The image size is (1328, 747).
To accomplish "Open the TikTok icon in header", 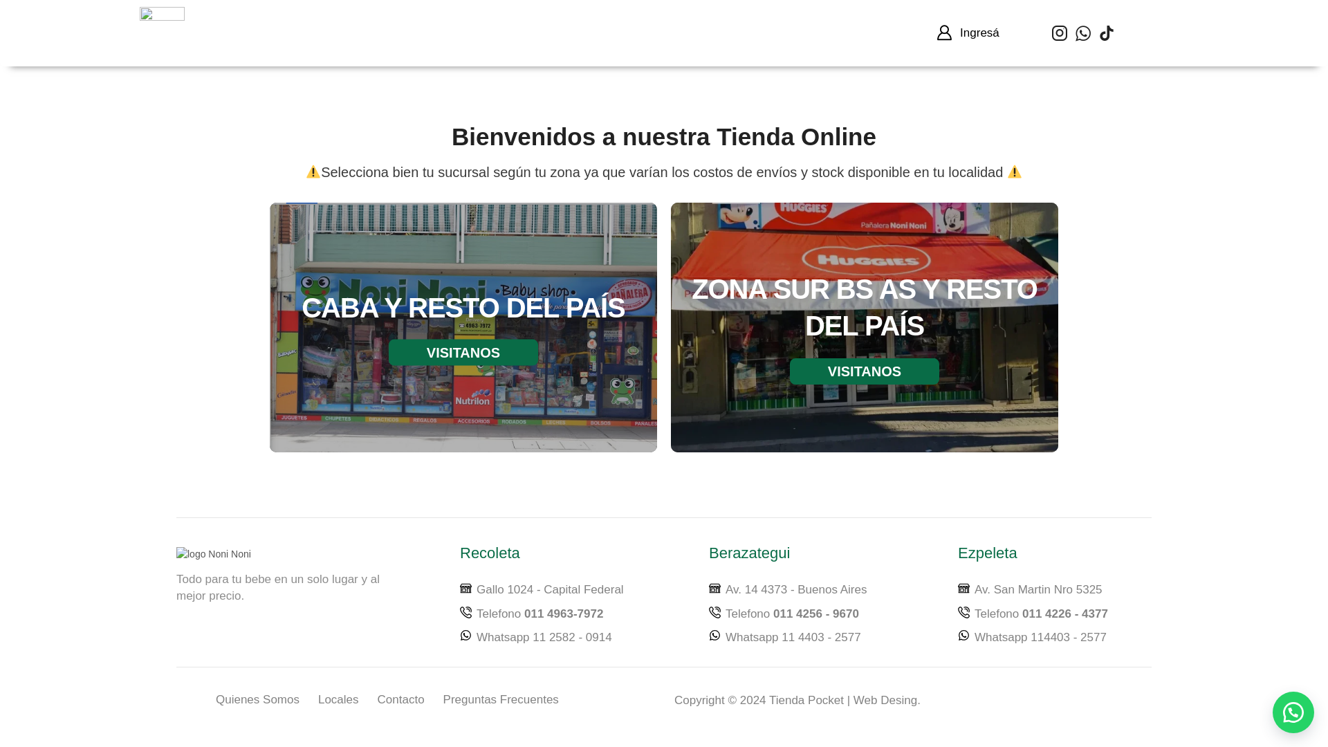I will [1107, 33].
